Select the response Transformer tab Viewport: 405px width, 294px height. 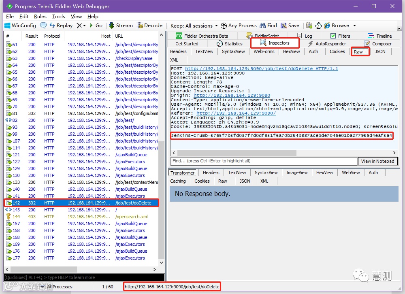click(182, 173)
